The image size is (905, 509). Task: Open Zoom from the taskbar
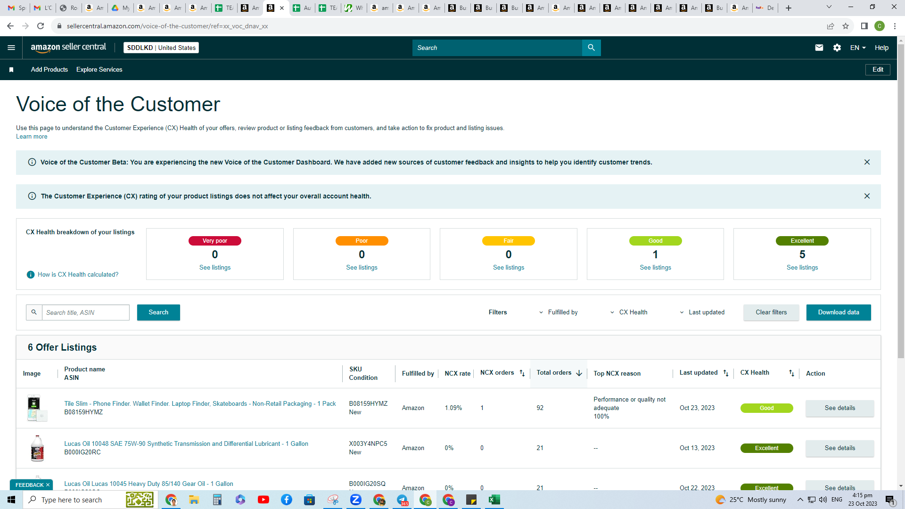pyautogui.click(x=356, y=500)
